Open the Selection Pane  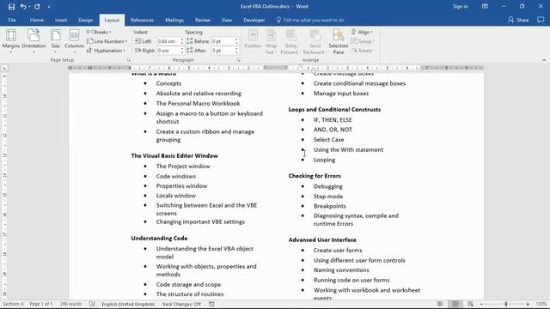click(x=338, y=41)
